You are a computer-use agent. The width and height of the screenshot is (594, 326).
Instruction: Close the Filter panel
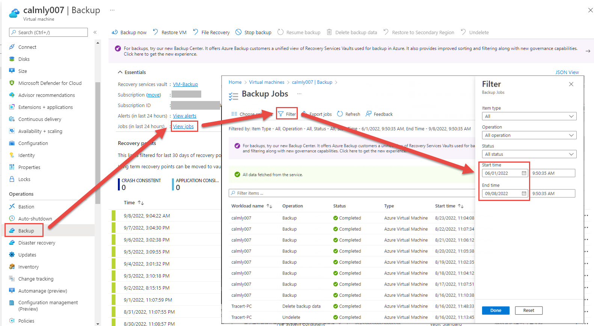571,84
